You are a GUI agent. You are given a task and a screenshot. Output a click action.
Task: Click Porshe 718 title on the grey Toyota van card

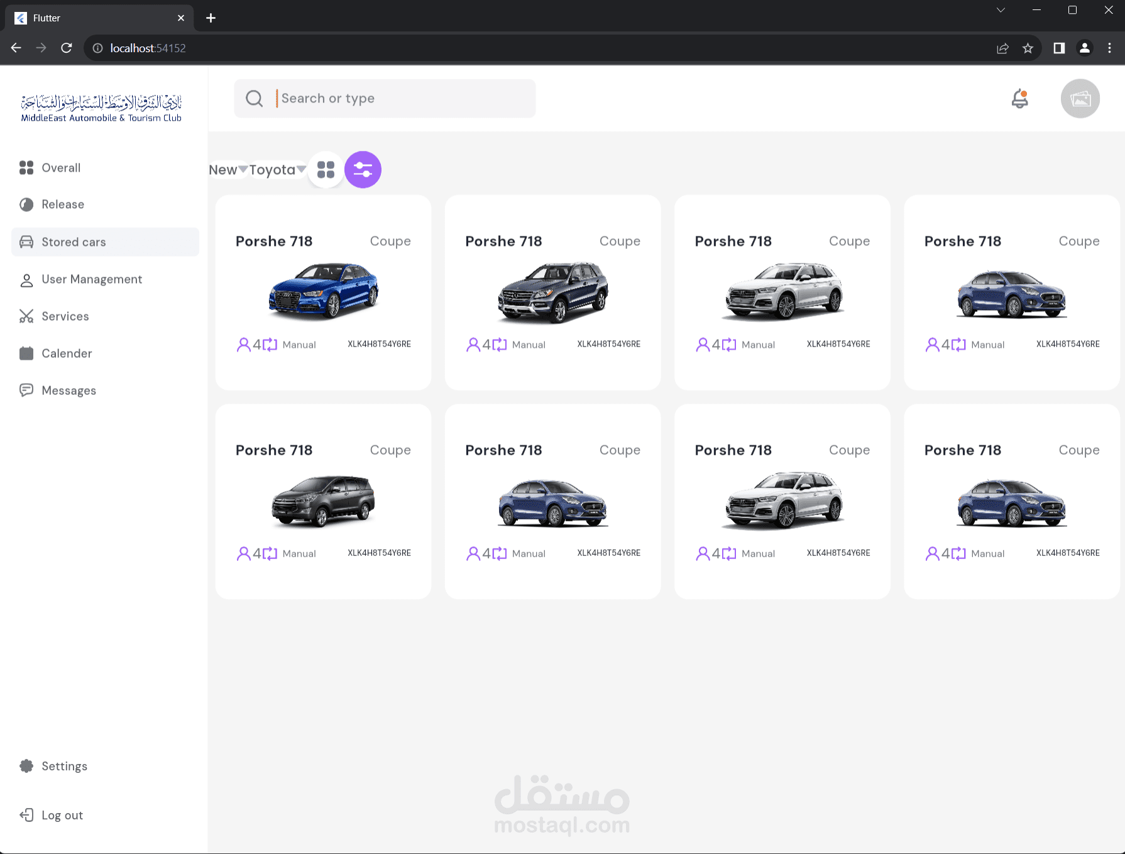point(274,450)
